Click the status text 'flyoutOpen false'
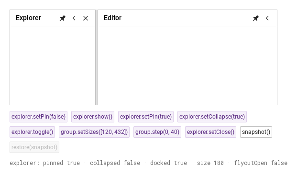 click(x=261, y=163)
